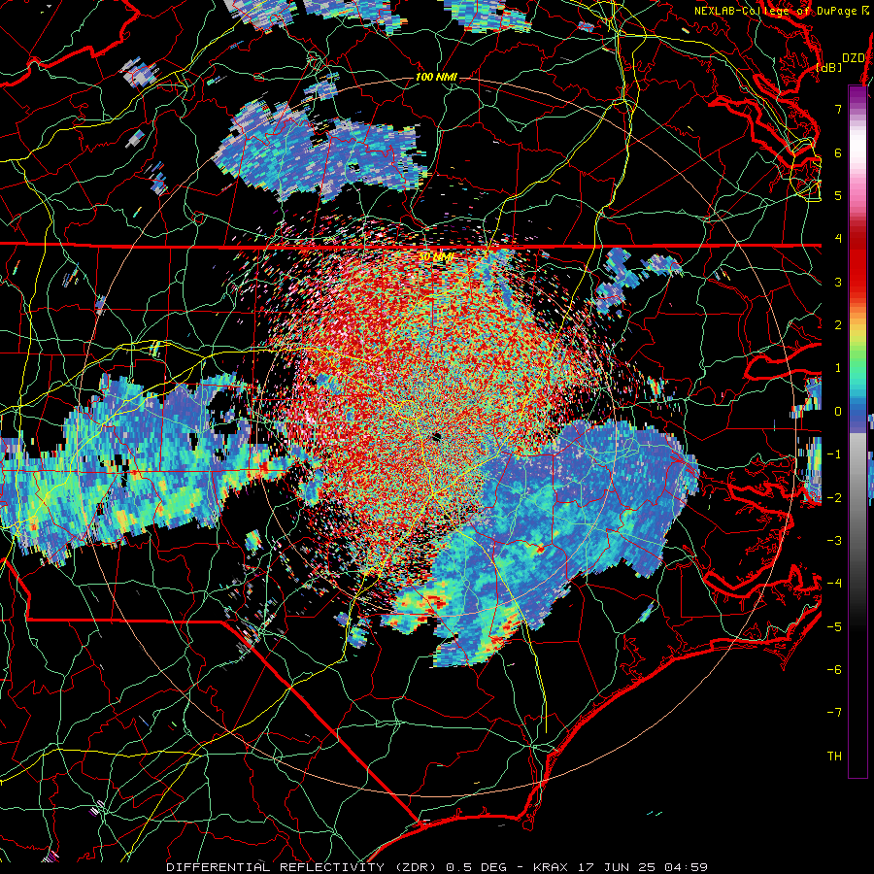Click the DIFFERENTIAL REFLECTIVITY caption text
The height and width of the screenshot is (874, 874).
(276, 867)
